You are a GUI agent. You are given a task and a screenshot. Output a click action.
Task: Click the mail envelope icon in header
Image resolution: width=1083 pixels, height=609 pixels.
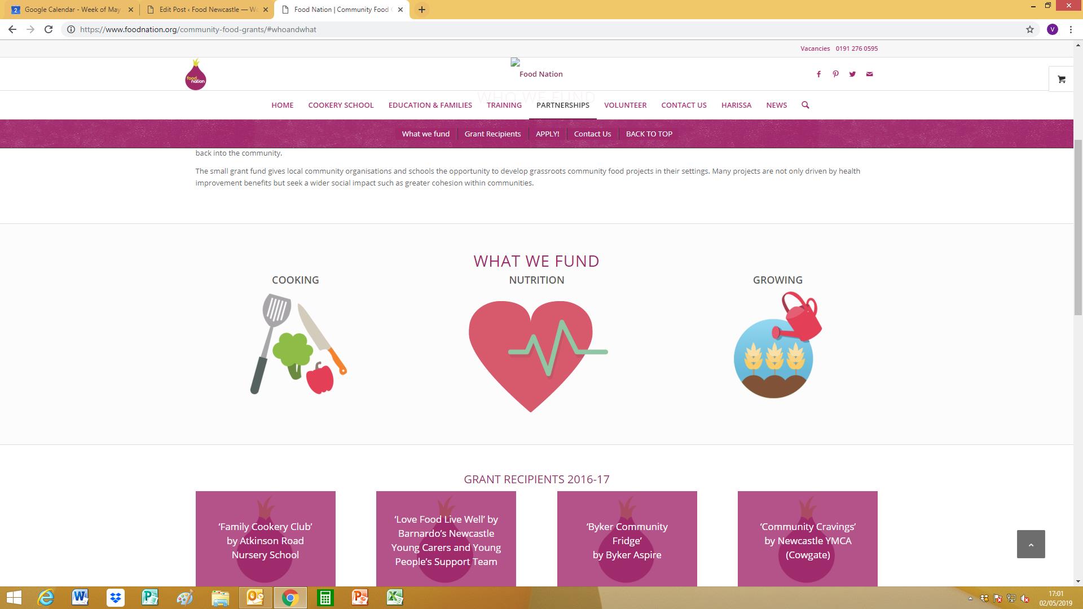[x=869, y=74]
